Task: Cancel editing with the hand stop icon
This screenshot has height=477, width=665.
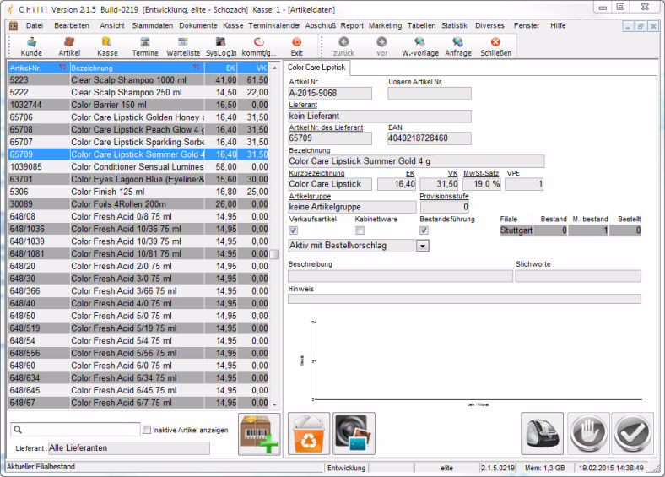Action: [588, 434]
